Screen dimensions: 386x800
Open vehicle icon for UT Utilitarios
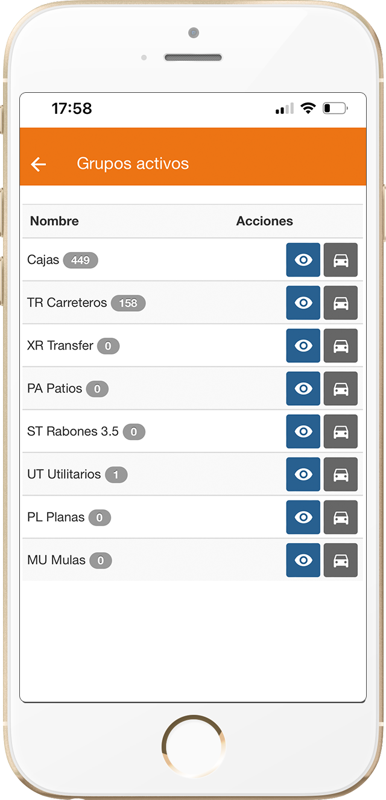click(341, 474)
